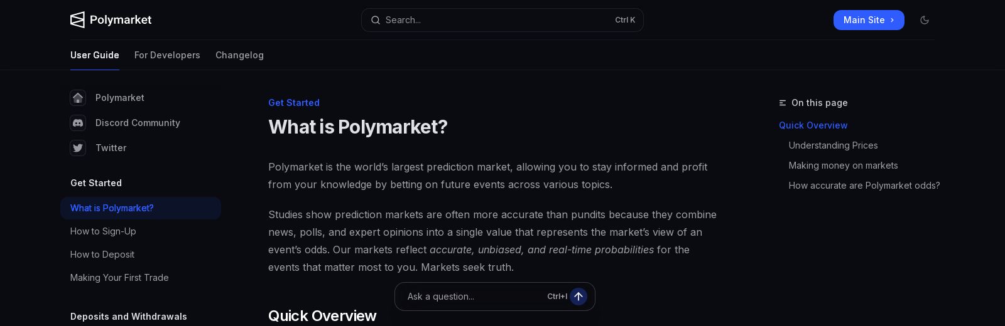This screenshot has height=326, width=1005.
Task: Open the Discord Community icon
Action: pos(78,123)
